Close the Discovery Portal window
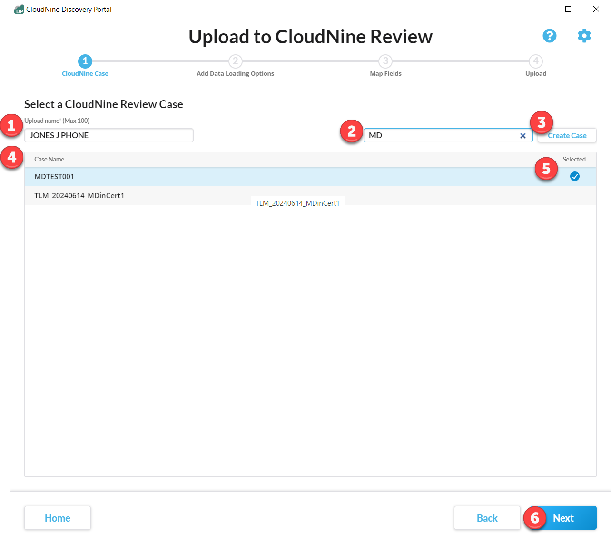 (596, 9)
